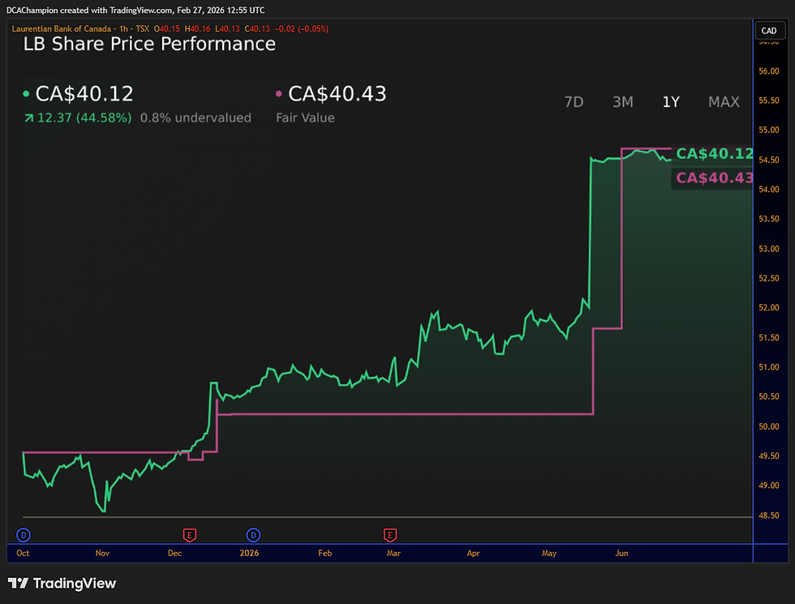Select the 7D time range
The height and width of the screenshot is (604, 795).
tap(574, 102)
